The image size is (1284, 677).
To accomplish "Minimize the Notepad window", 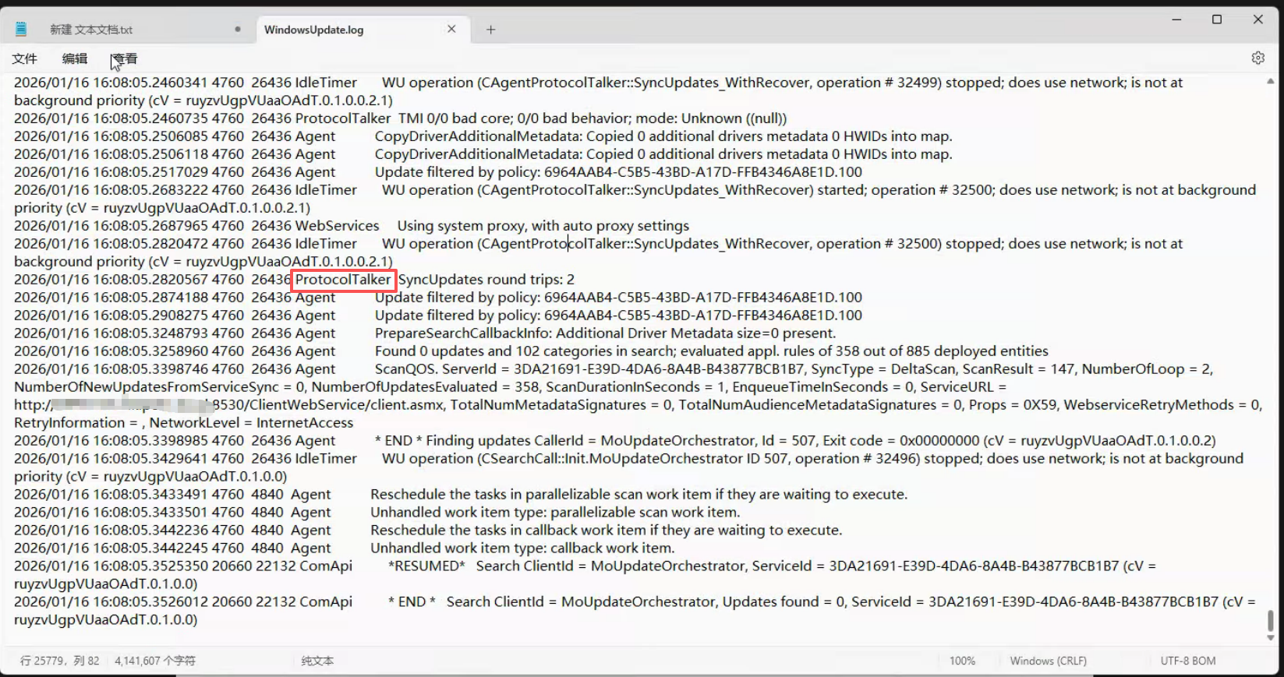I will click(1176, 19).
